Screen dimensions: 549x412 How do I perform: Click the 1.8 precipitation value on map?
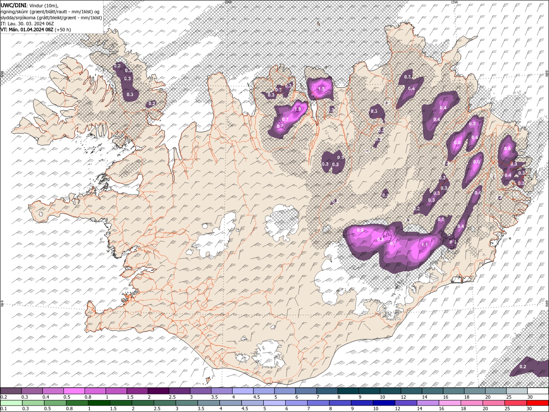(x=298, y=109)
